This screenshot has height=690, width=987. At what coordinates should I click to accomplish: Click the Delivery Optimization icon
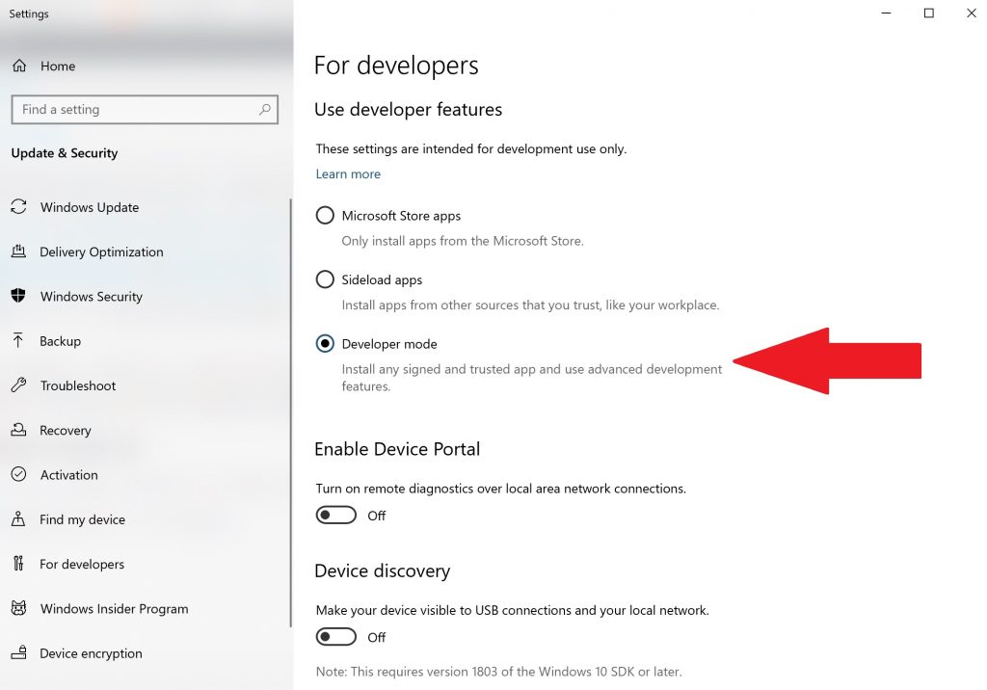[x=19, y=252]
